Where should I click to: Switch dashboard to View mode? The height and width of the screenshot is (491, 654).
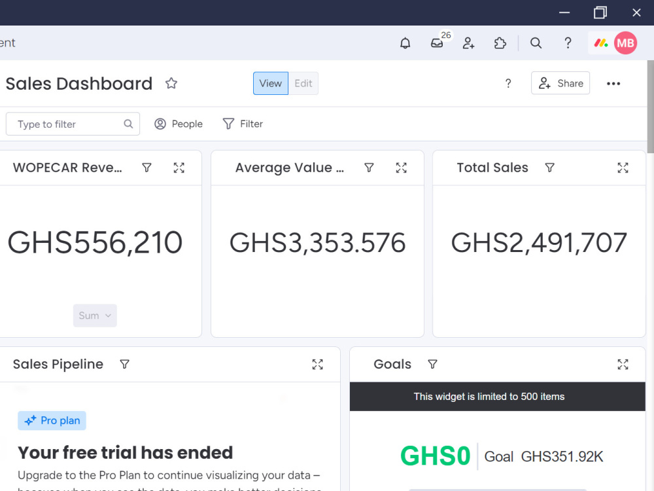(271, 84)
